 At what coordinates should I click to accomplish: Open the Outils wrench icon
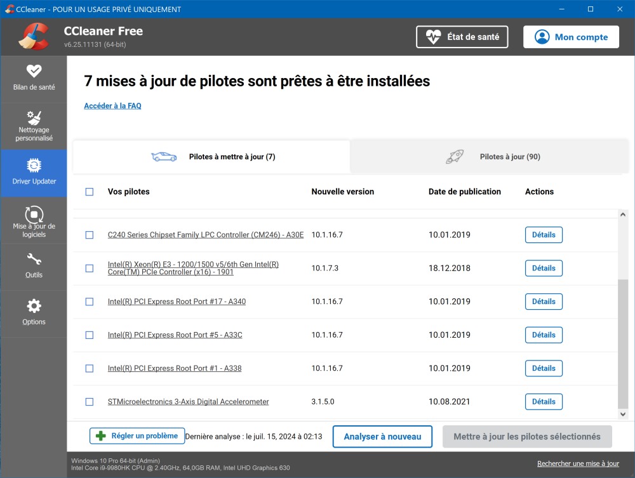tap(34, 260)
